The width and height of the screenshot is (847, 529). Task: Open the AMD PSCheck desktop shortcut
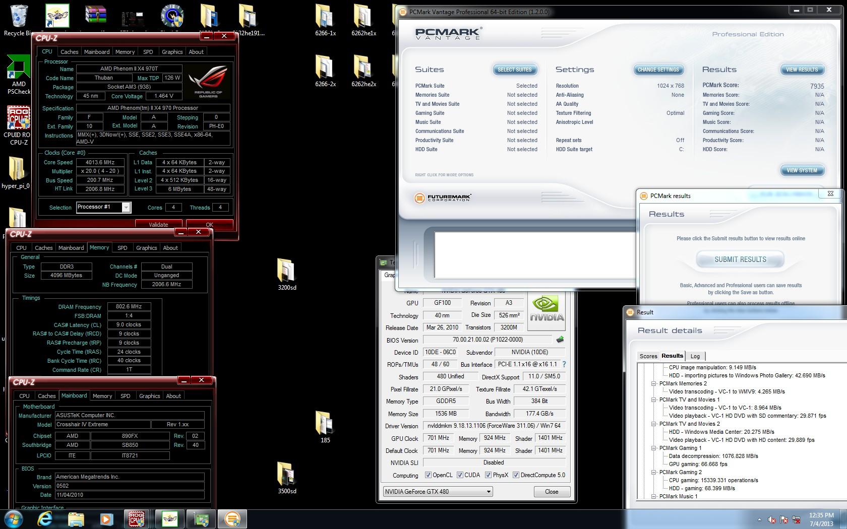point(19,75)
